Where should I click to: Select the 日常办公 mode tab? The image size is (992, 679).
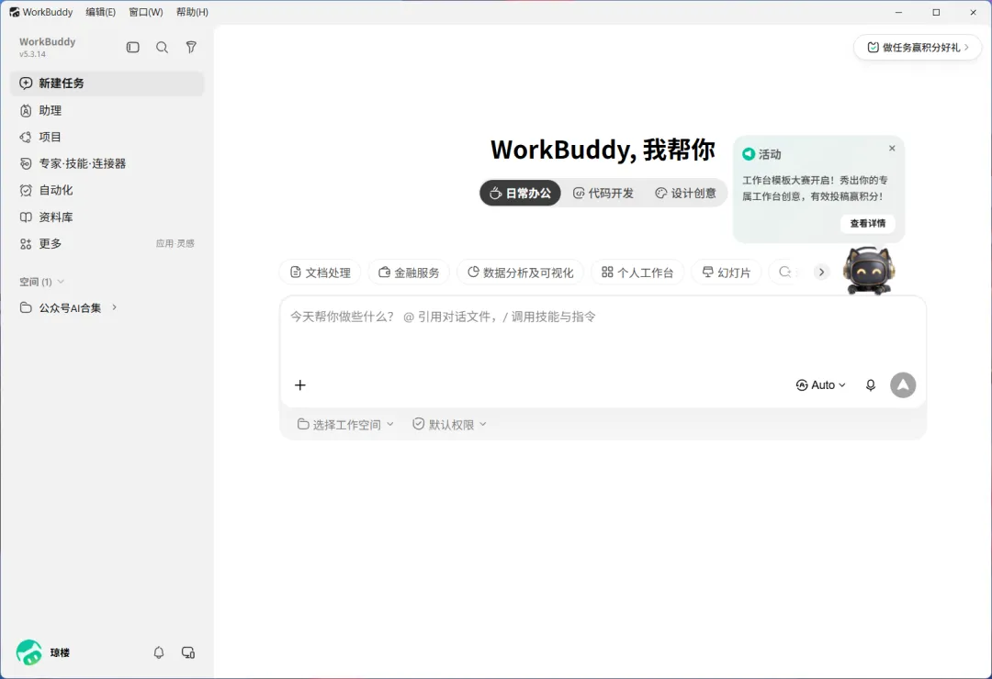tap(520, 194)
